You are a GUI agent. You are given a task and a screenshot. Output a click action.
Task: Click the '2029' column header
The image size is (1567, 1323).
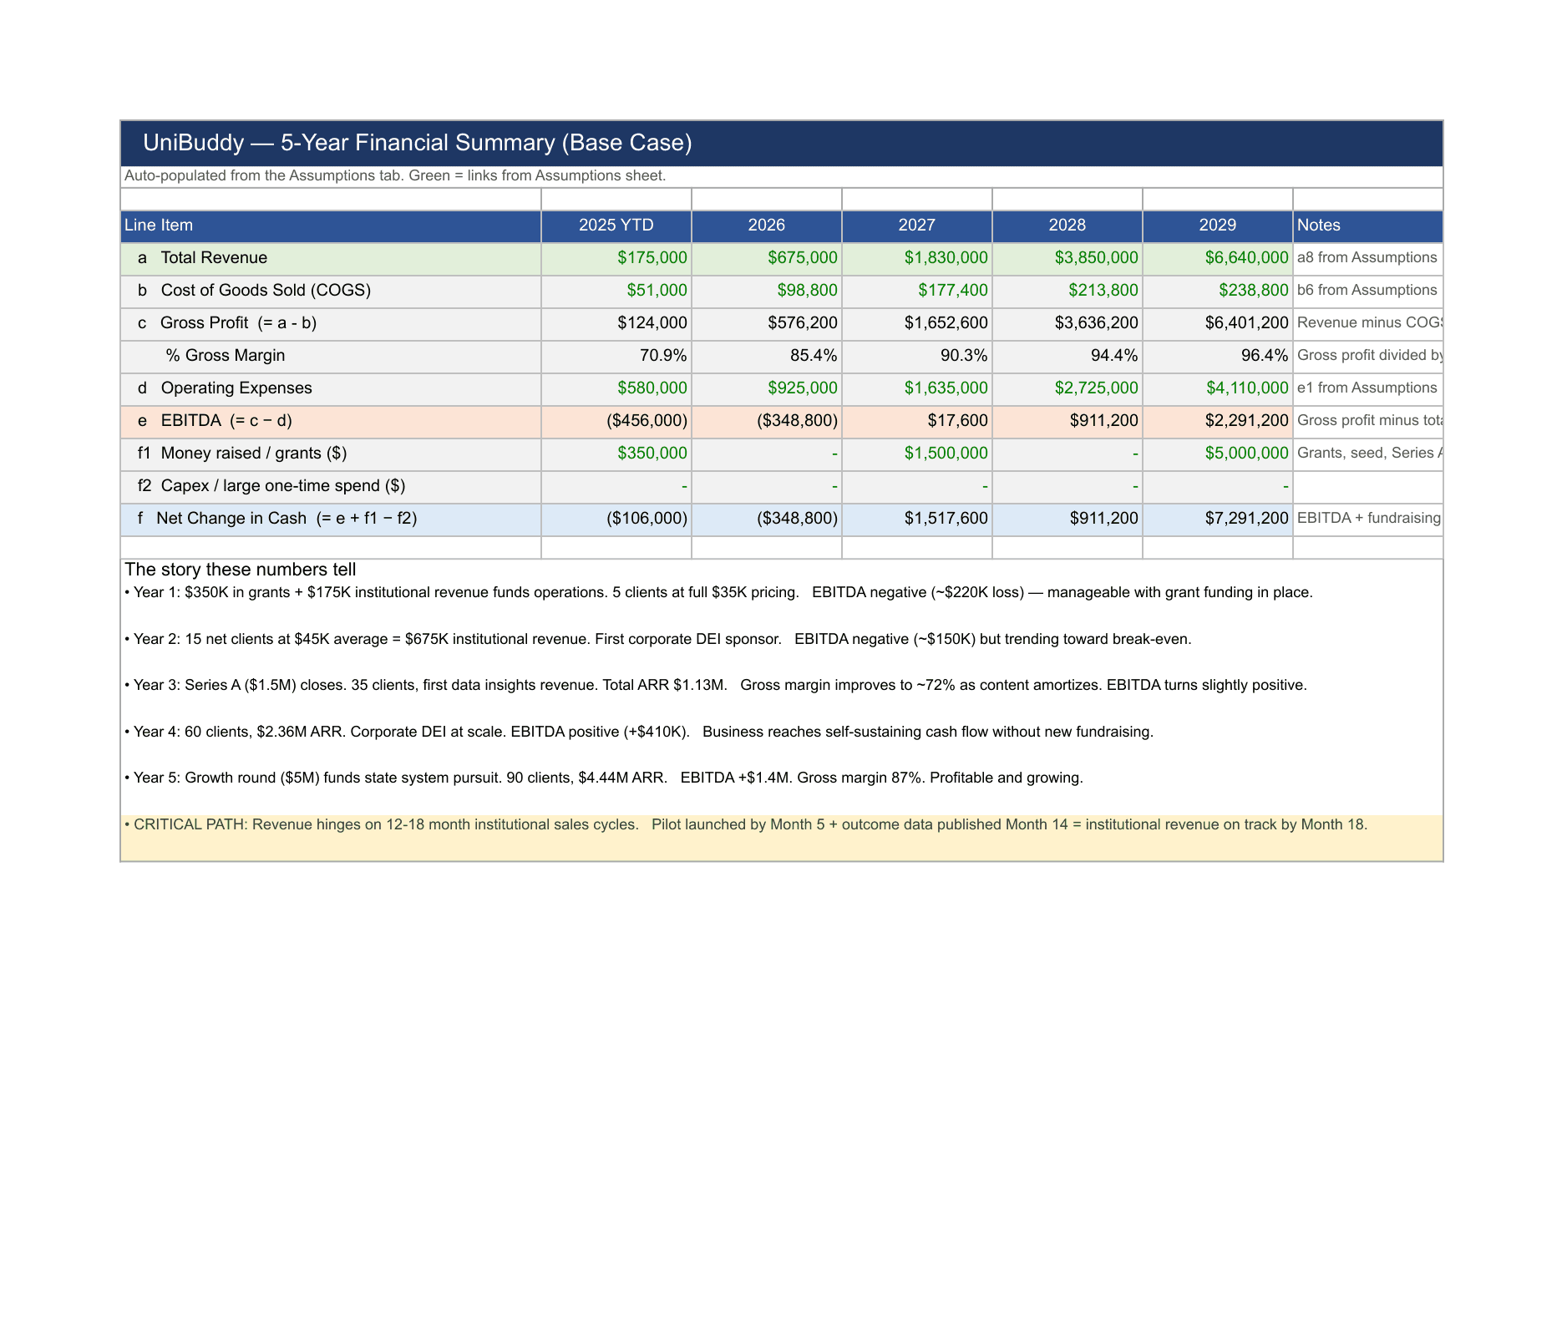pyautogui.click(x=1218, y=226)
